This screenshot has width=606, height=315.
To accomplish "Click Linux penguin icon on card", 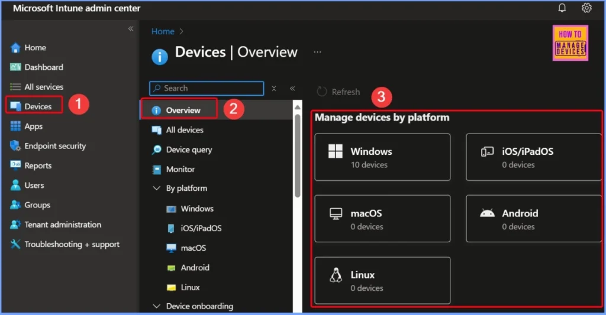I will (336, 275).
